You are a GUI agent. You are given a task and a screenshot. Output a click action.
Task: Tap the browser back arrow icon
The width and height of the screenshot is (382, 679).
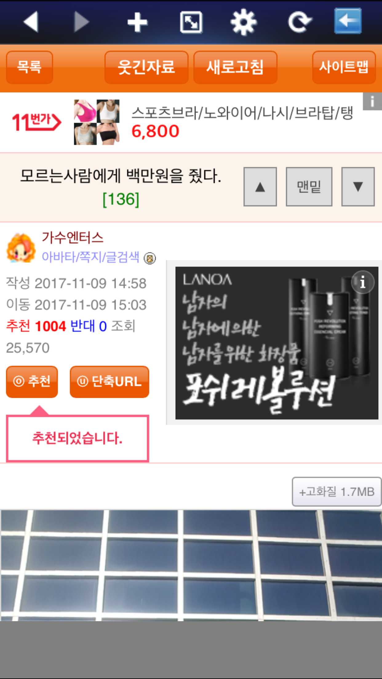click(31, 22)
